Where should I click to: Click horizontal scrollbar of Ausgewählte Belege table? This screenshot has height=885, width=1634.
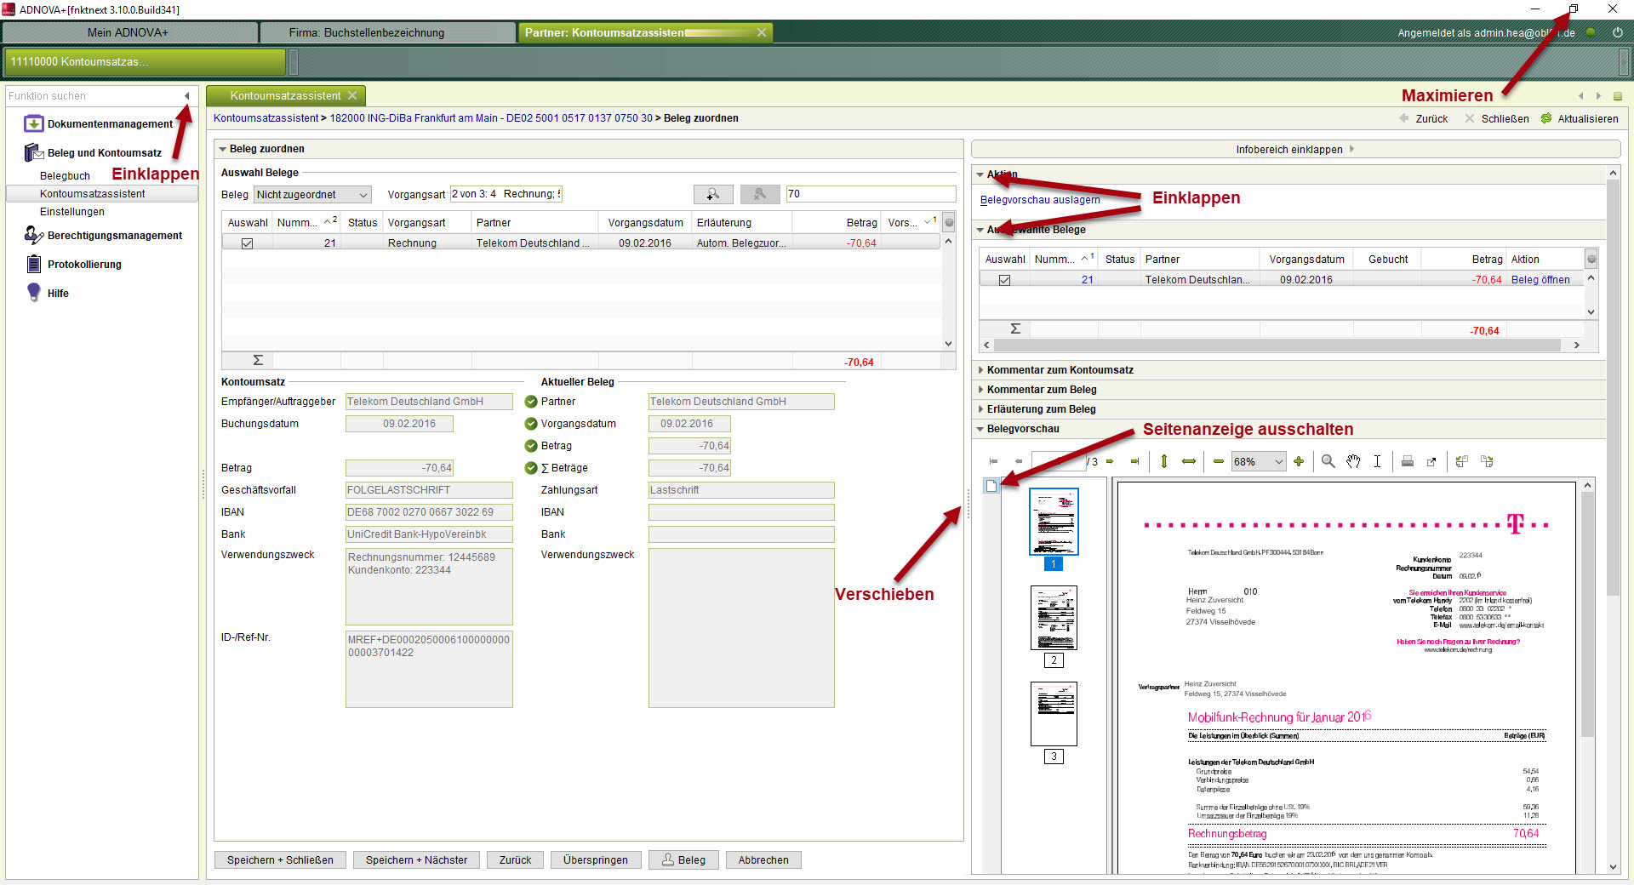[x=1277, y=345]
